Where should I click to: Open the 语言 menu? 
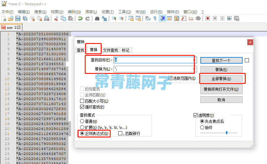click(x=91, y=12)
